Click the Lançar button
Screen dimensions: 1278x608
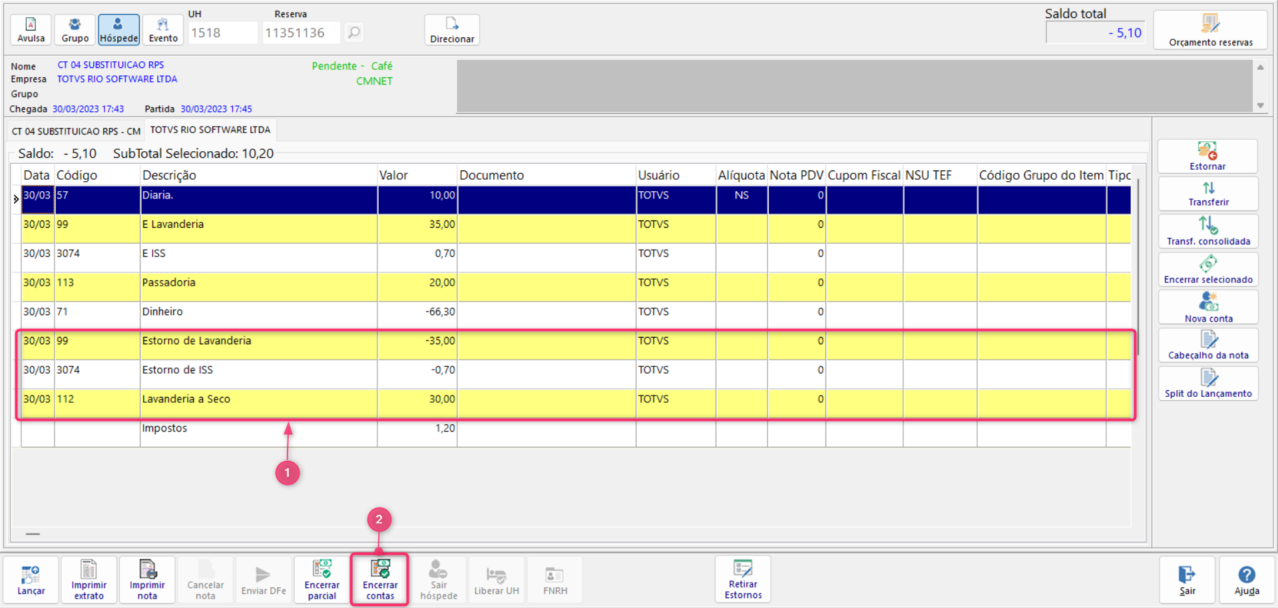coord(31,580)
